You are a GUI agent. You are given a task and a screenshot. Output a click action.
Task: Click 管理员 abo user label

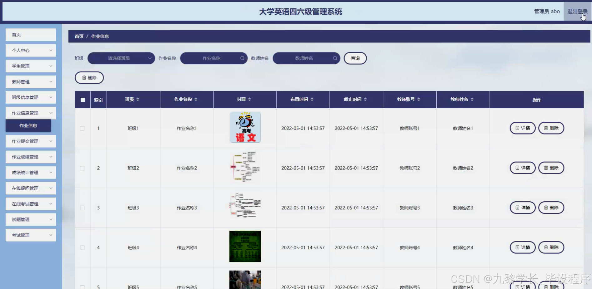pos(547,11)
